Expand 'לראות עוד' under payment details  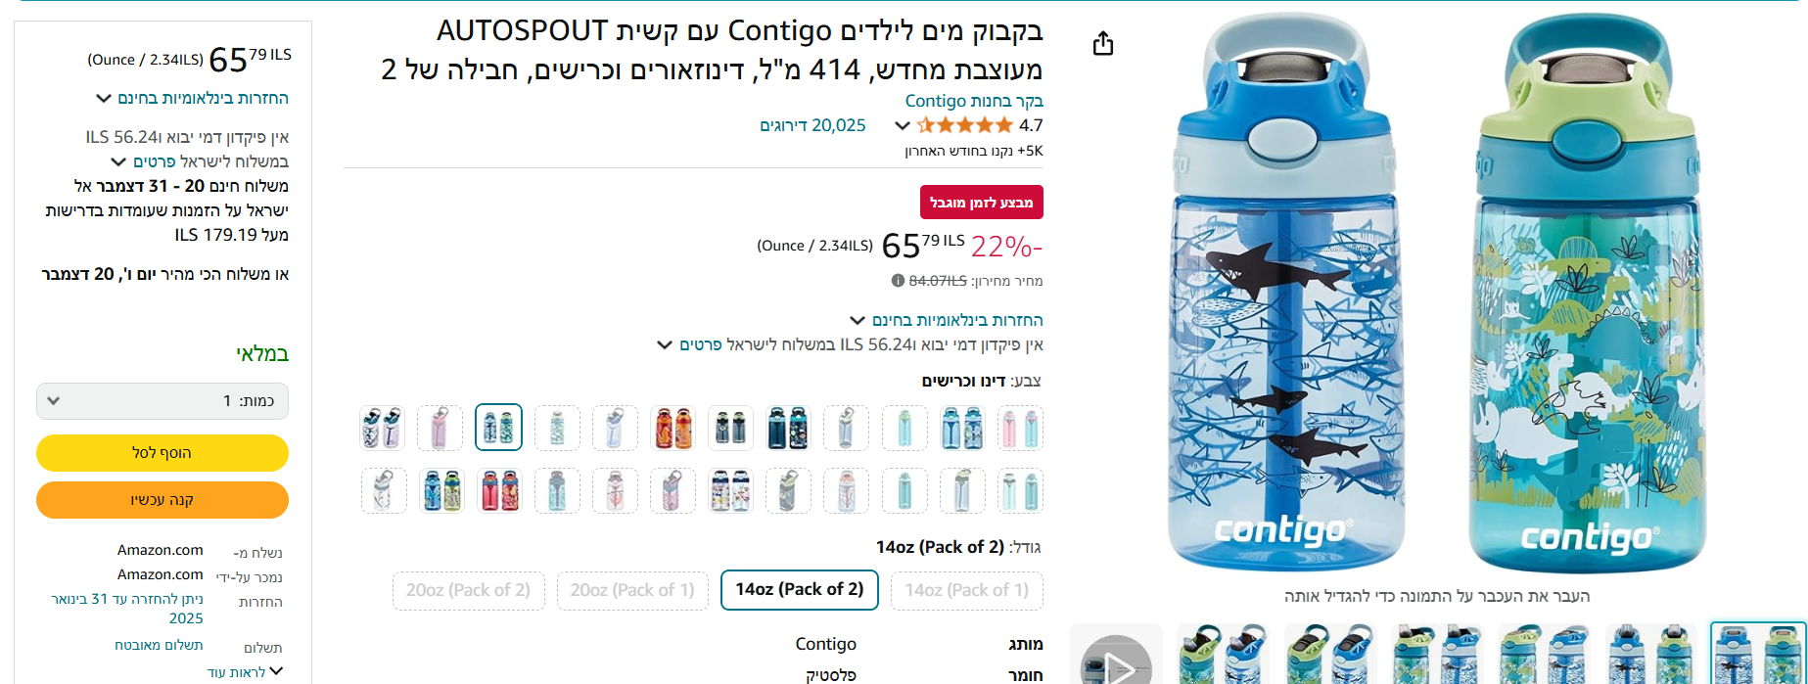(x=245, y=672)
